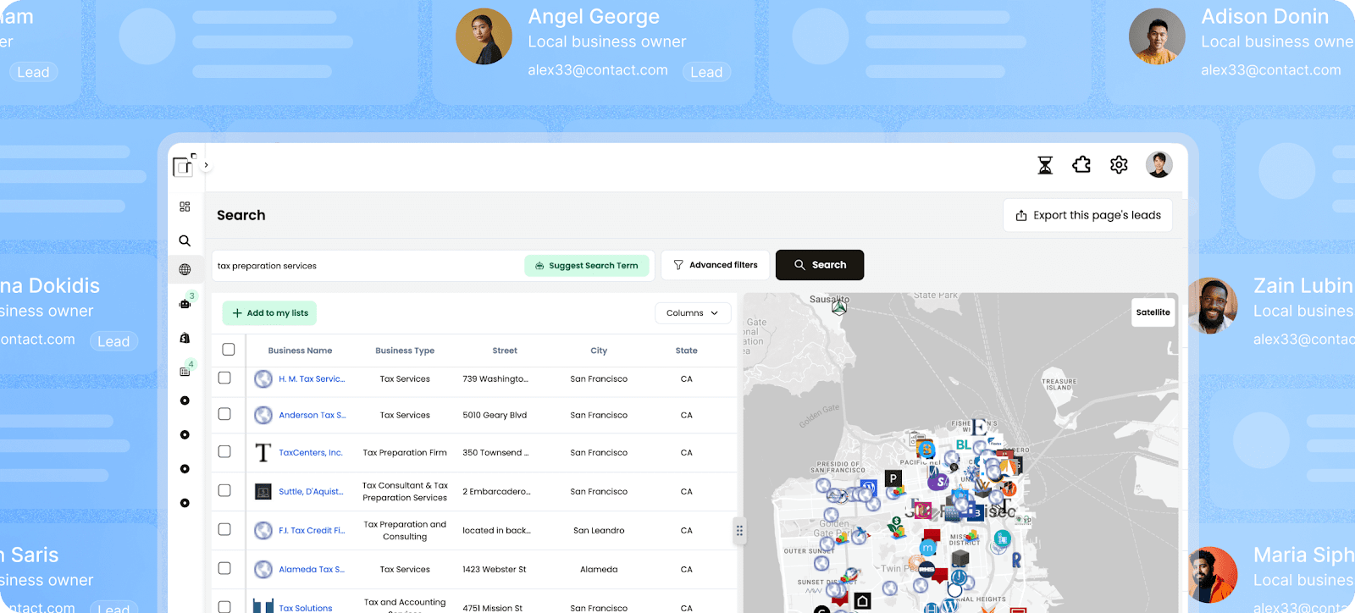Click the H. M. Tax Servic... globe logo

[x=263, y=379]
